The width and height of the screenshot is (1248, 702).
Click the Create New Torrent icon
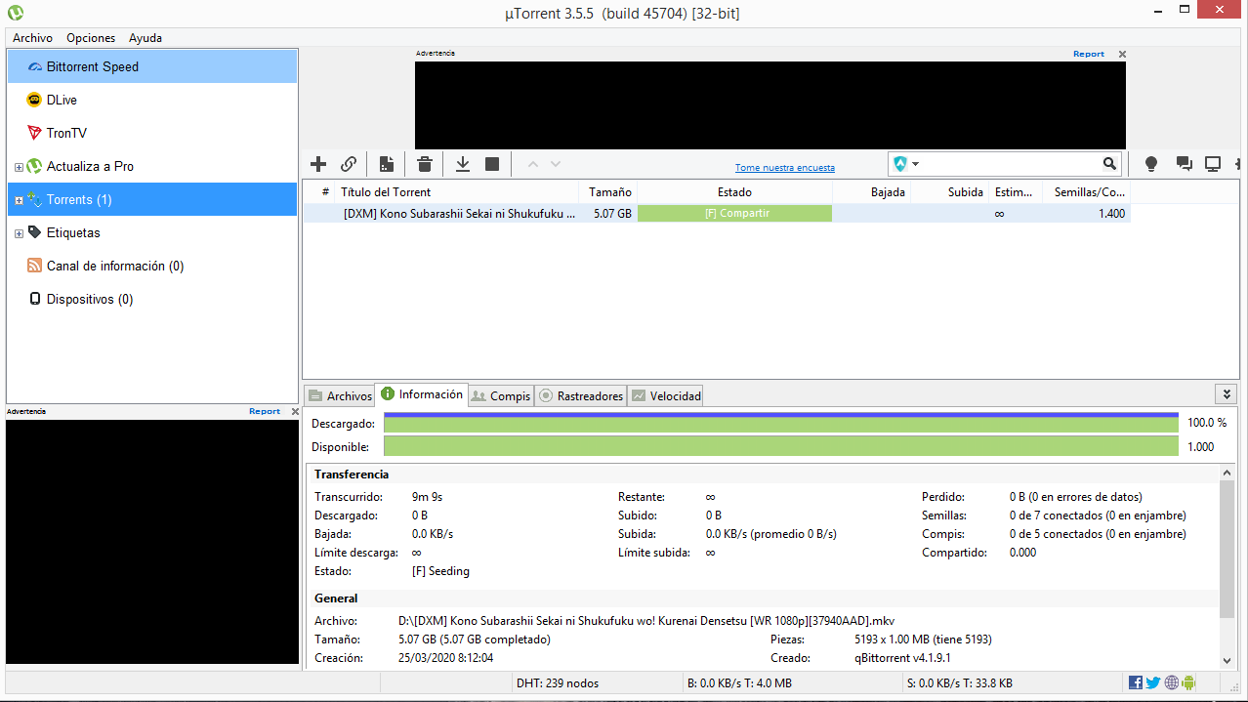(x=387, y=164)
